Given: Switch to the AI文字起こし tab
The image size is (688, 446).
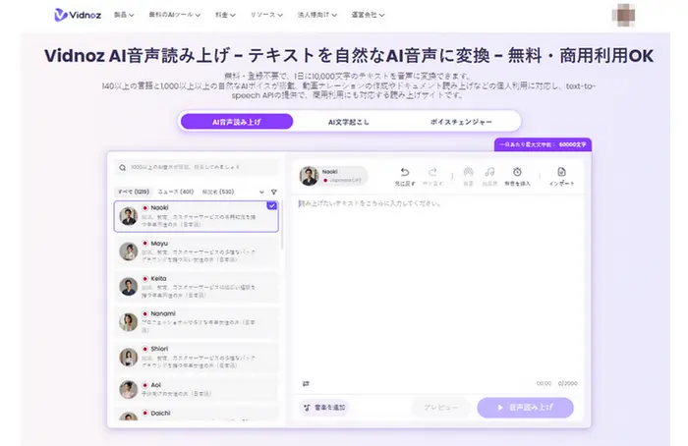Looking at the screenshot, I should [349, 122].
